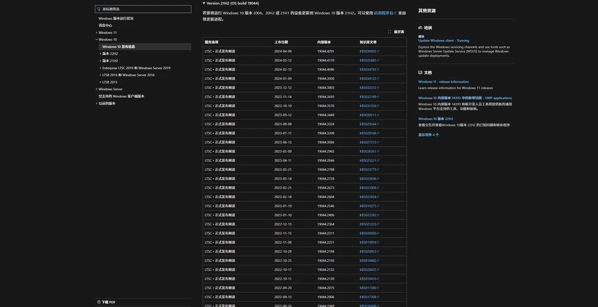Open Windows 版本运行状况 in sidebar
The width and height of the screenshot is (598, 307).
(x=116, y=18)
